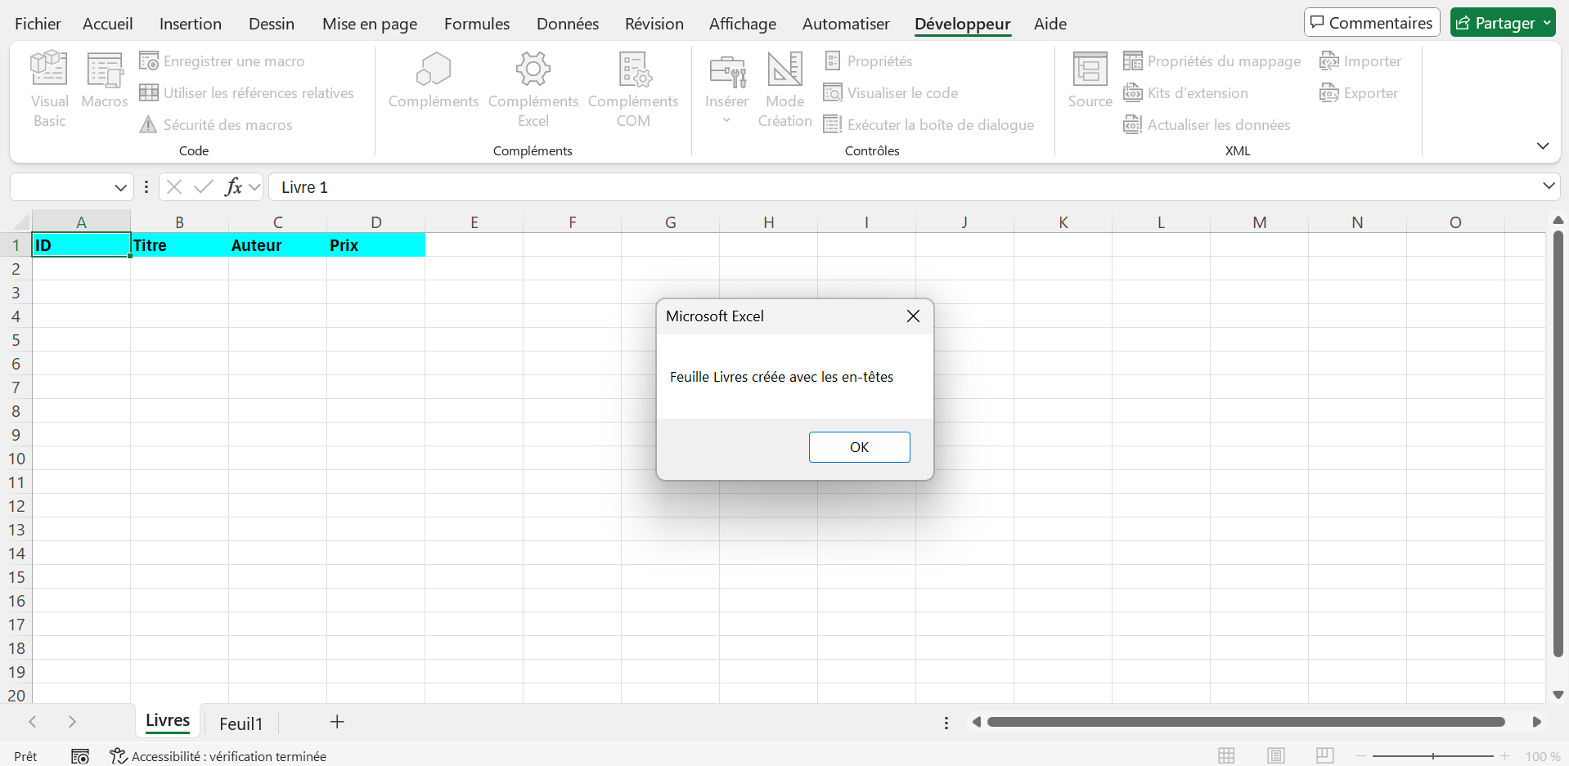
Task: Confirm the formula bar entry
Action: pos(203,187)
